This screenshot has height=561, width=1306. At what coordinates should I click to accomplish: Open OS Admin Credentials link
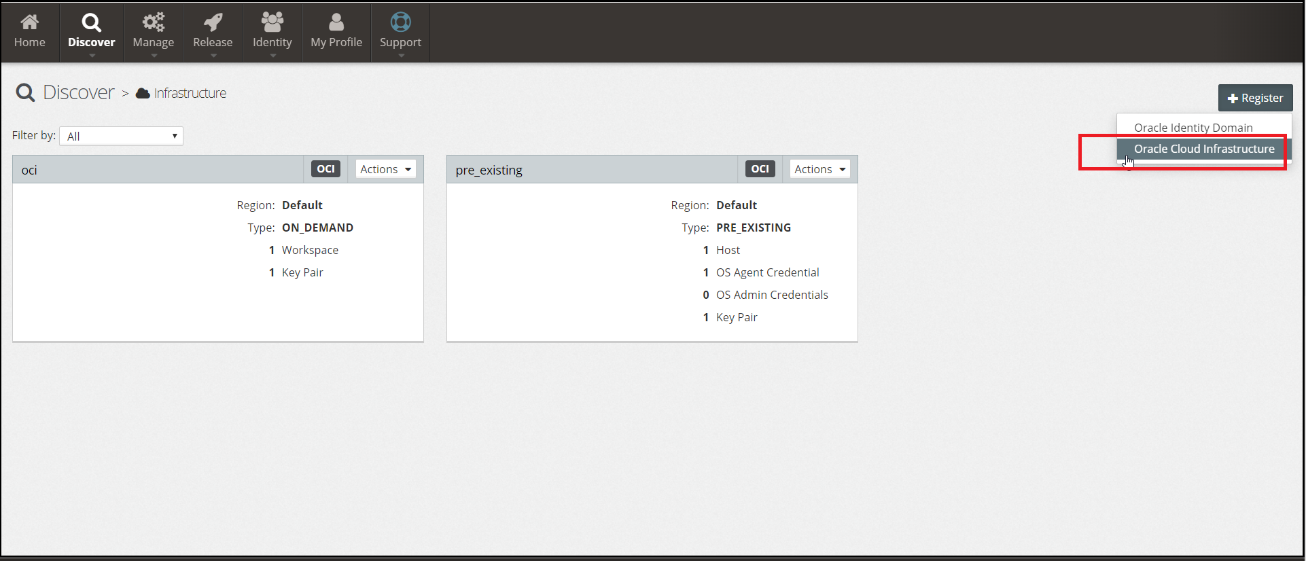point(772,295)
